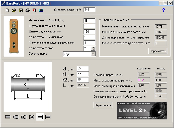The height and width of the screenshot is (128, 174).
Task: Edit Внутренний объём ящика field with 13
Action: click(x=90, y=26)
